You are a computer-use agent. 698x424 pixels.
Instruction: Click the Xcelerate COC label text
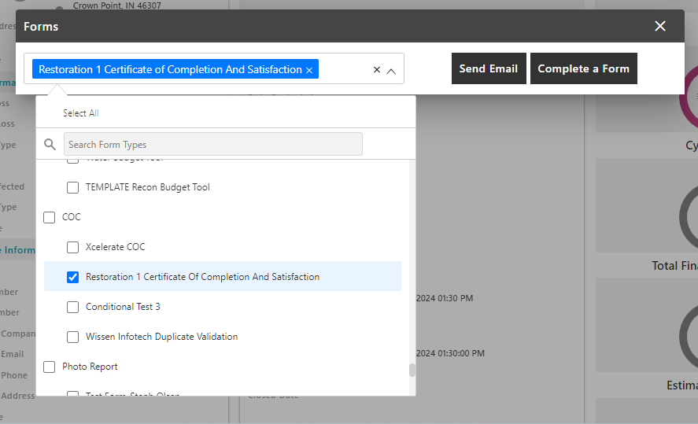116,247
